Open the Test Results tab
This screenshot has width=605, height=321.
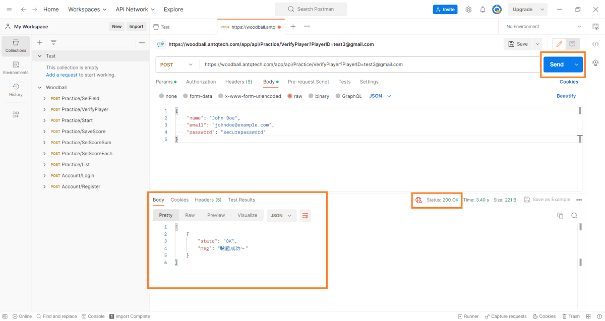click(x=241, y=200)
